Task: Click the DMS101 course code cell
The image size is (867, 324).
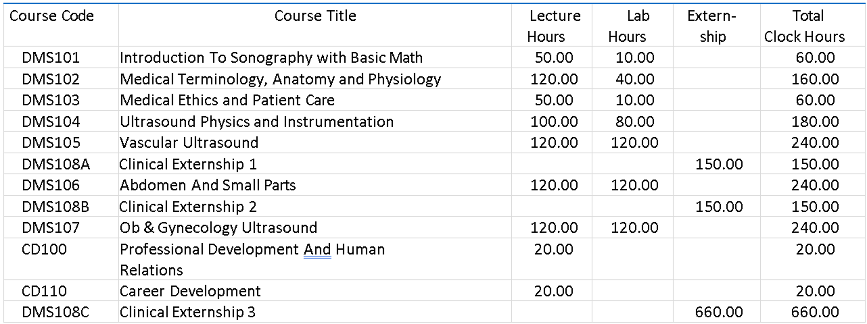Action: 51,58
